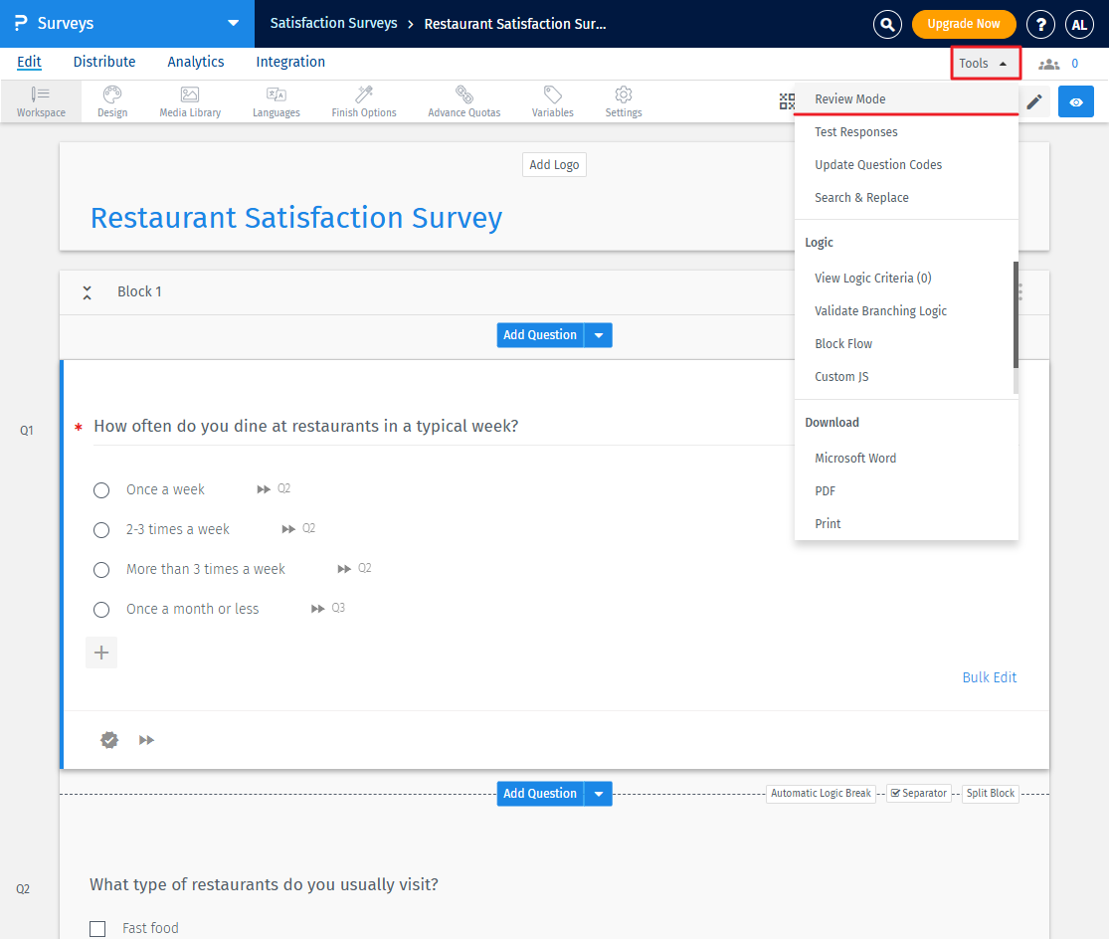Open the Media Library
The height and width of the screenshot is (939, 1109).
point(189,100)
